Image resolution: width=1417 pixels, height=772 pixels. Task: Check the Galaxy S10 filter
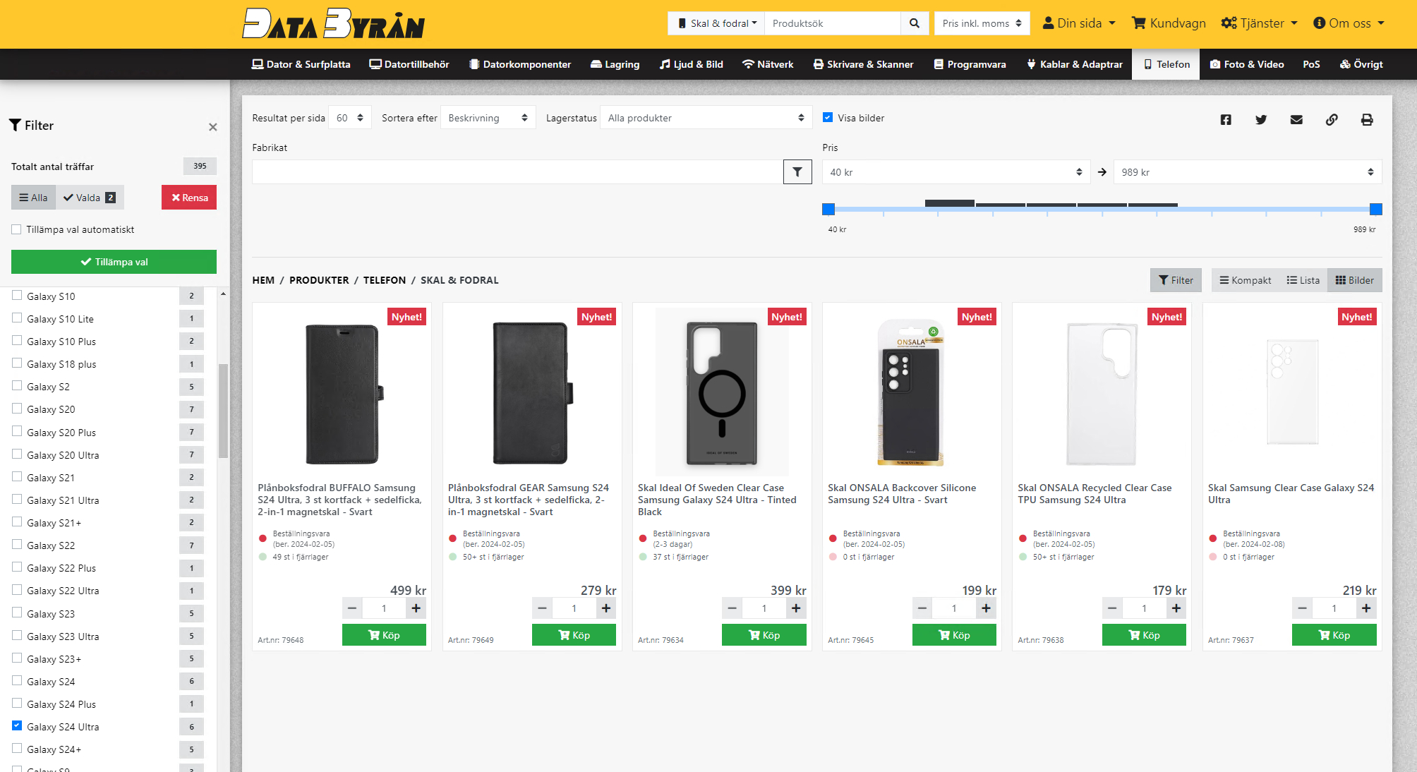tap(17, 296)
